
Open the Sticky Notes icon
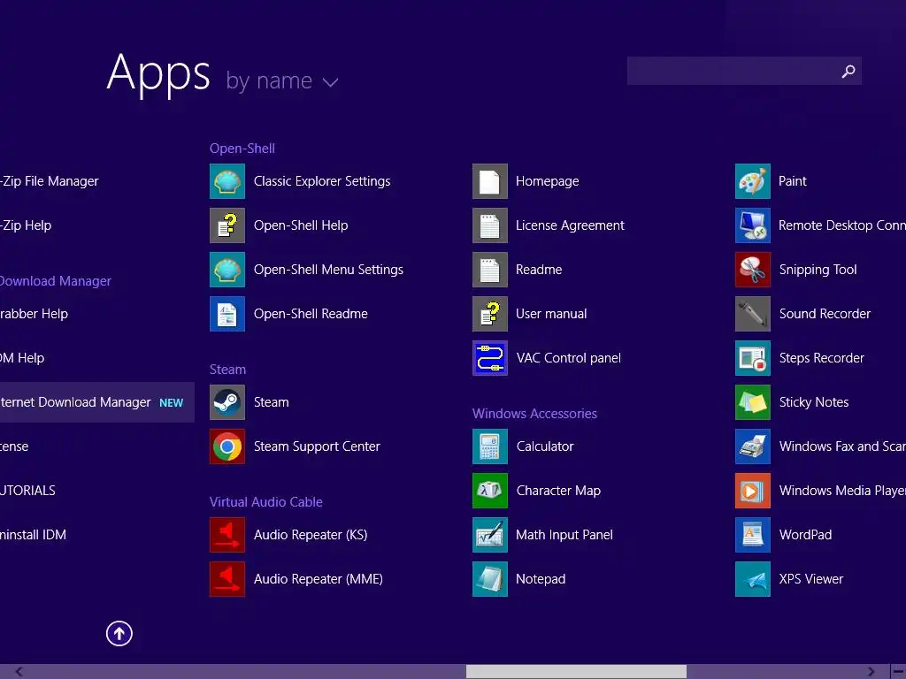pyautogui.click(x=753, y=402)
